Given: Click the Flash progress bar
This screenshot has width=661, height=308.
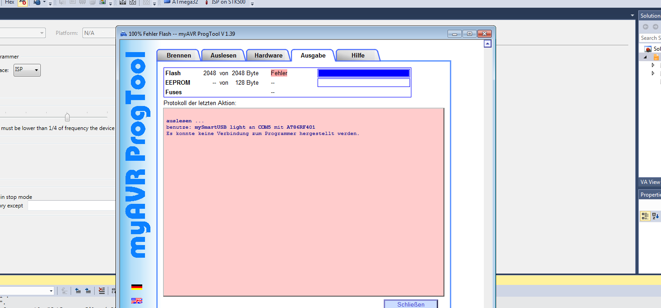Looking at the screenshot, I should coord(364,73).
